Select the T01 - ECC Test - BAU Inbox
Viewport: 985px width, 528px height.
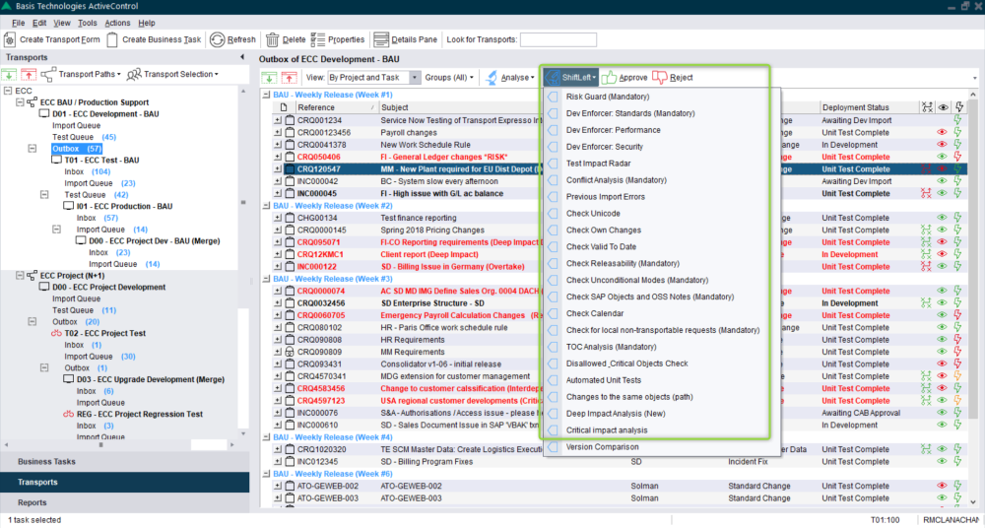click(x=74, y=171)
